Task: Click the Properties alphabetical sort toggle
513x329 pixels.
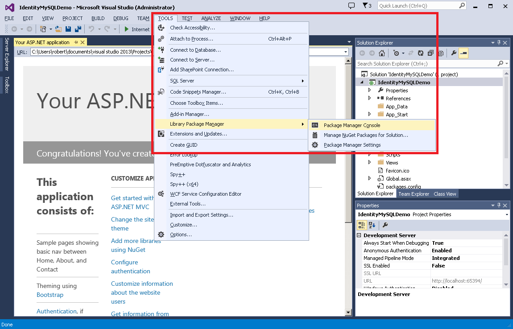Action: pyautogui.click(x=373, y=225)
